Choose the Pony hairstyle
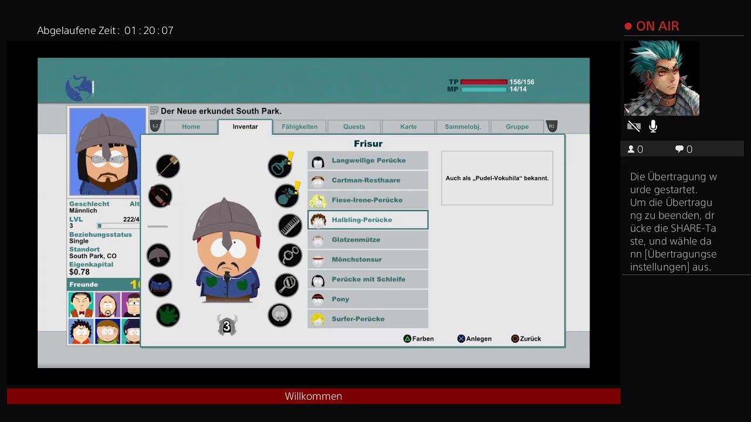 pyautogui.click(x=368, y=299)
